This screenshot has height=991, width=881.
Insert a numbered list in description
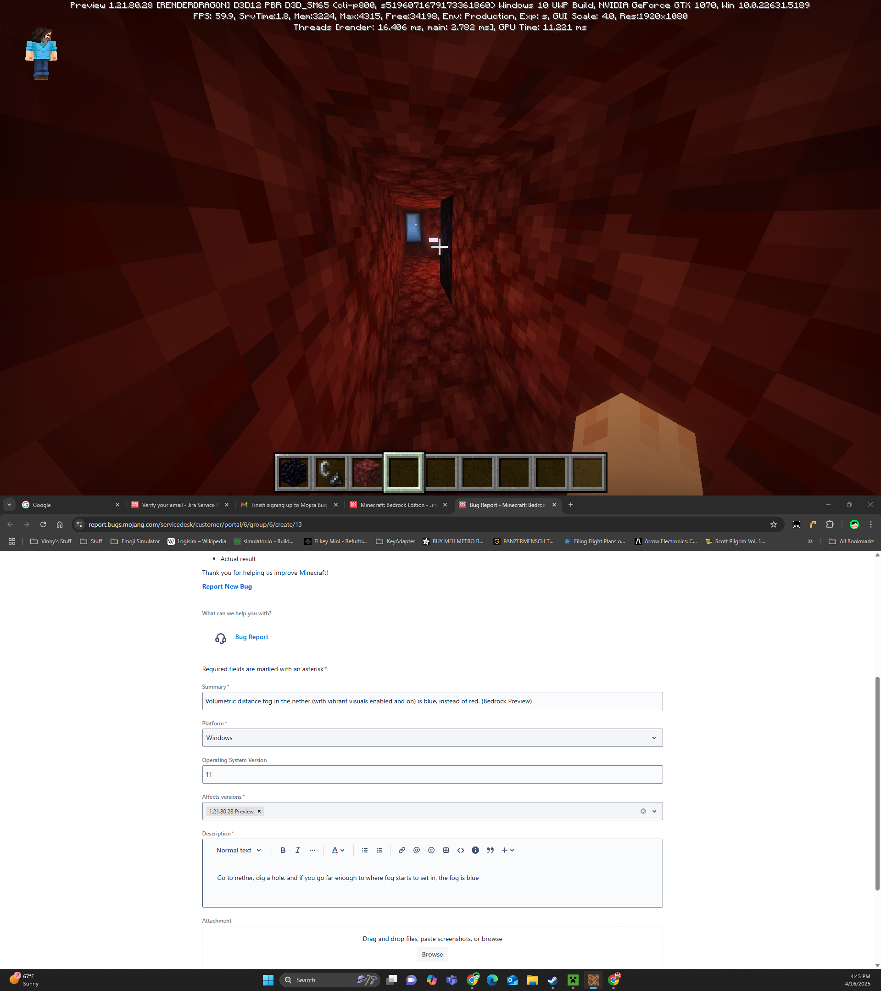tap(379, 850)
